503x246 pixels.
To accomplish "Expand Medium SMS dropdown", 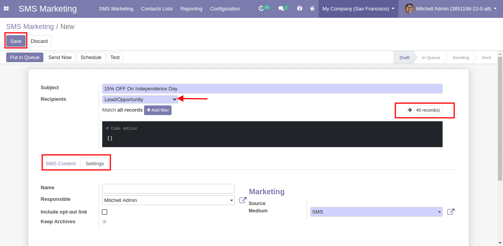I will coord(376,212).
